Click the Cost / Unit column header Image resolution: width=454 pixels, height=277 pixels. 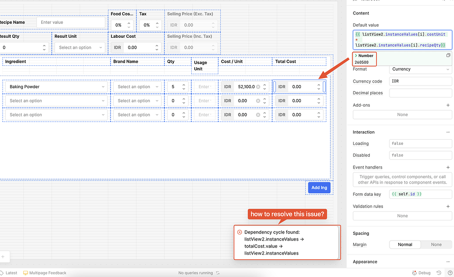[232, 61]
